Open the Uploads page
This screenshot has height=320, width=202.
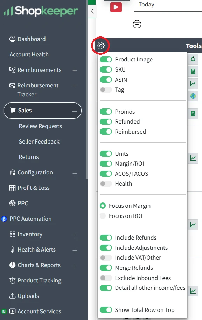pos(28,296)
